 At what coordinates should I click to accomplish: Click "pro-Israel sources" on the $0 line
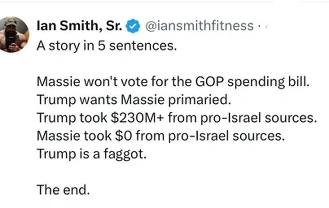227,135
